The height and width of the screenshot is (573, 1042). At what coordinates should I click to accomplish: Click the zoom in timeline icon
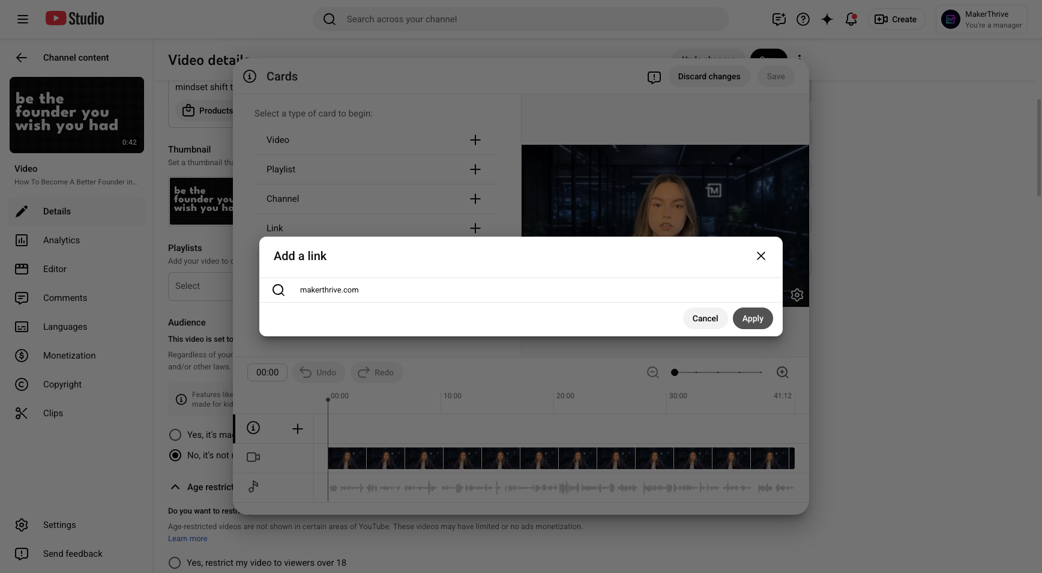tap(783, 372)
